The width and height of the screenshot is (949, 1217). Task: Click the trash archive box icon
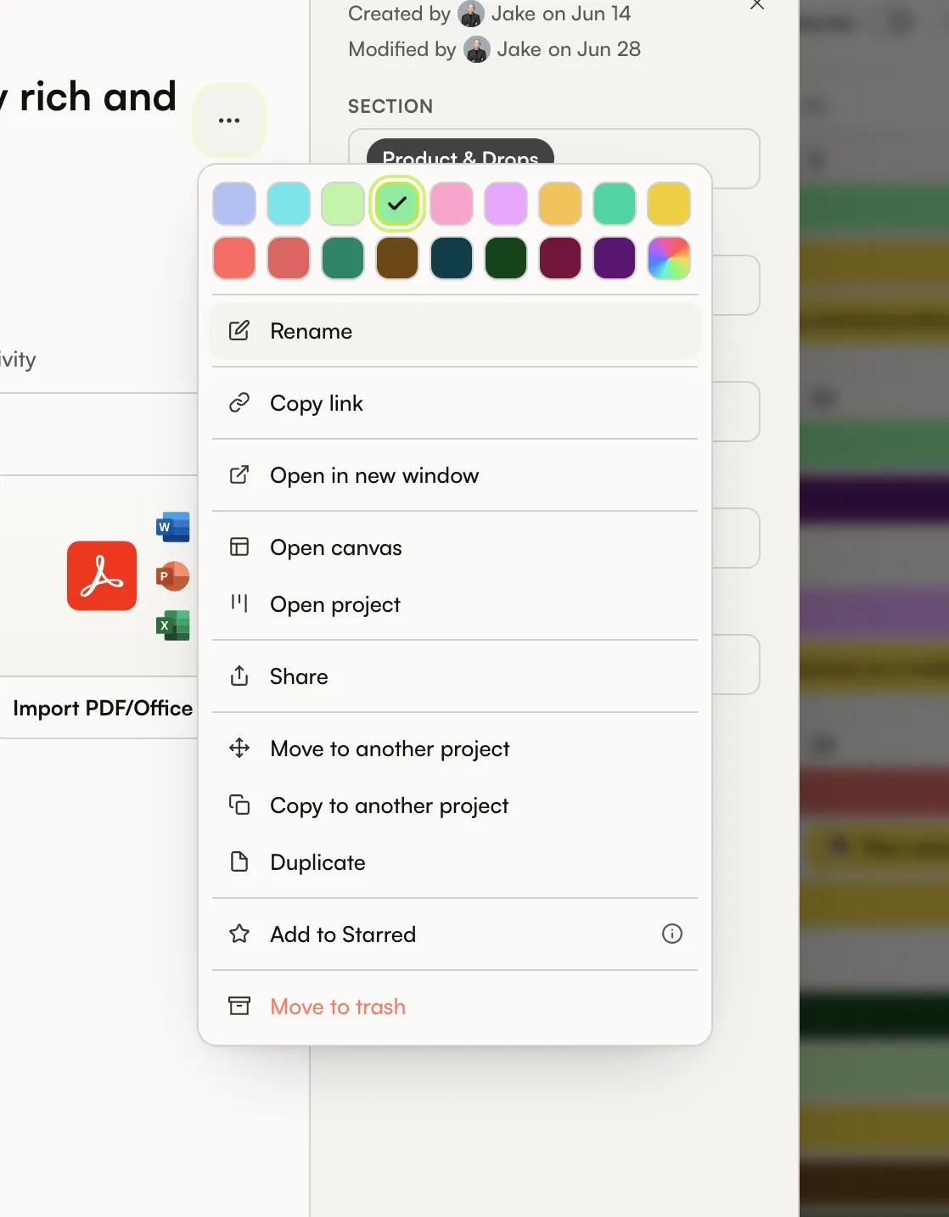coord(239,1006)
